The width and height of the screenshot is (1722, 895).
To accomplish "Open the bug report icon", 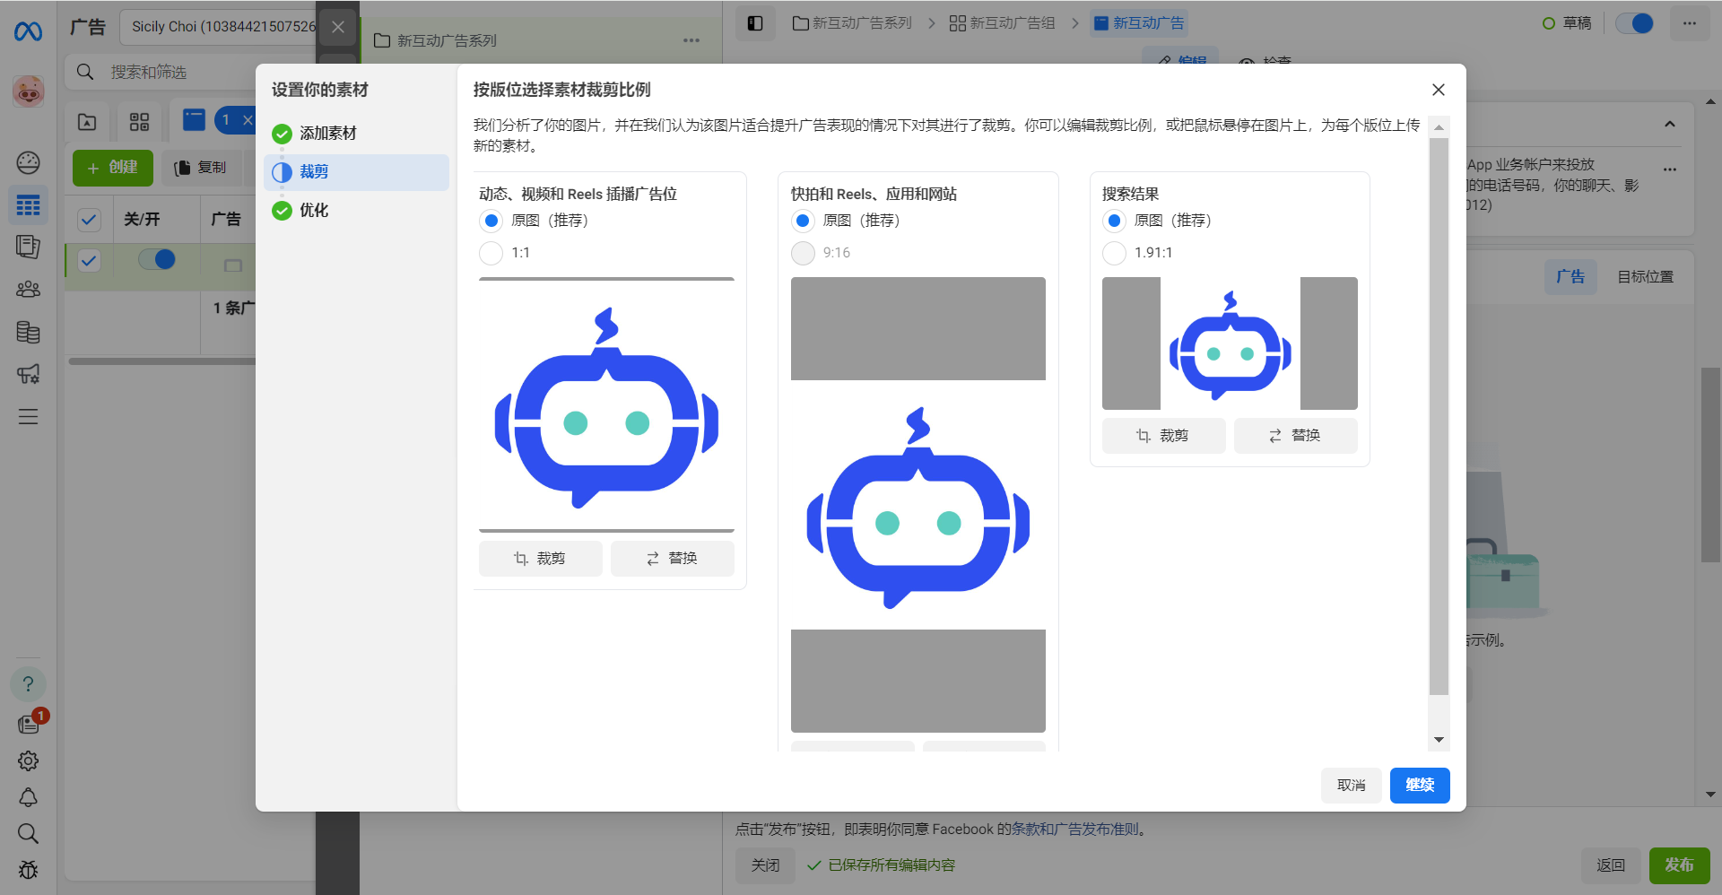I will click(28, 870).
